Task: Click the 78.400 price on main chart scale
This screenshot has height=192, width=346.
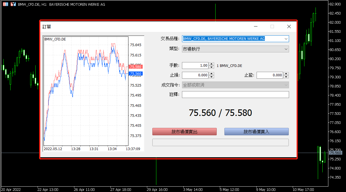Action: tap(335, 95)
